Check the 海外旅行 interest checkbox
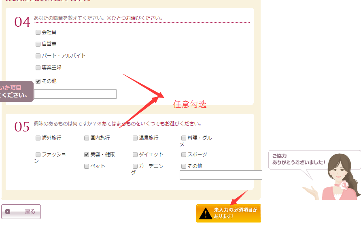The width and height of the screenshot is (361, 248). [x=38, y=138]
